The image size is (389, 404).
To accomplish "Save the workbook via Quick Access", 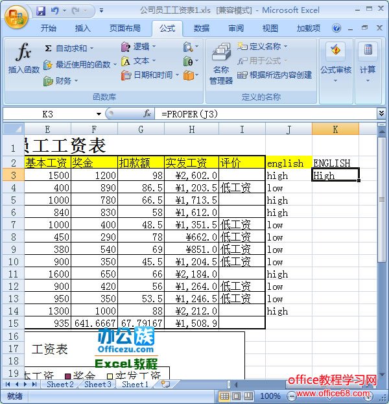I will tap(40, 11).
